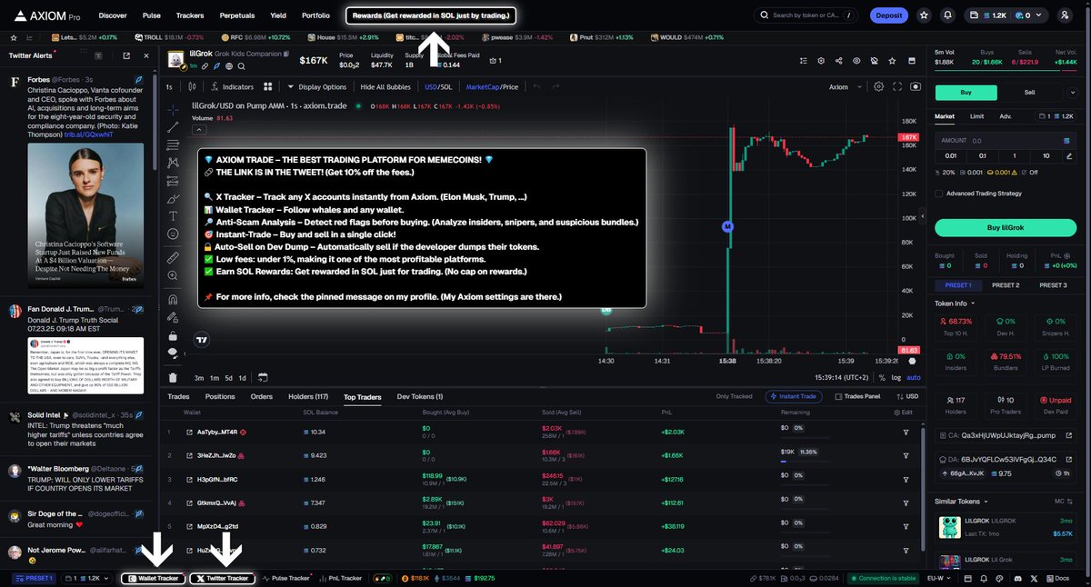Toggle the Instant Trade button

(796, 396)
